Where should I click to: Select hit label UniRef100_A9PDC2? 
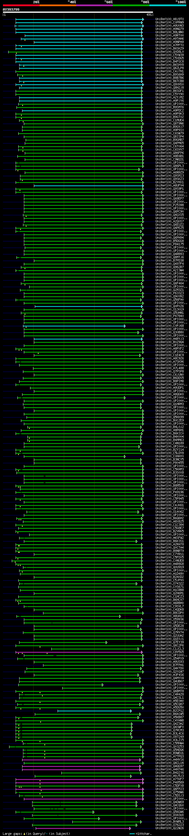170,110
